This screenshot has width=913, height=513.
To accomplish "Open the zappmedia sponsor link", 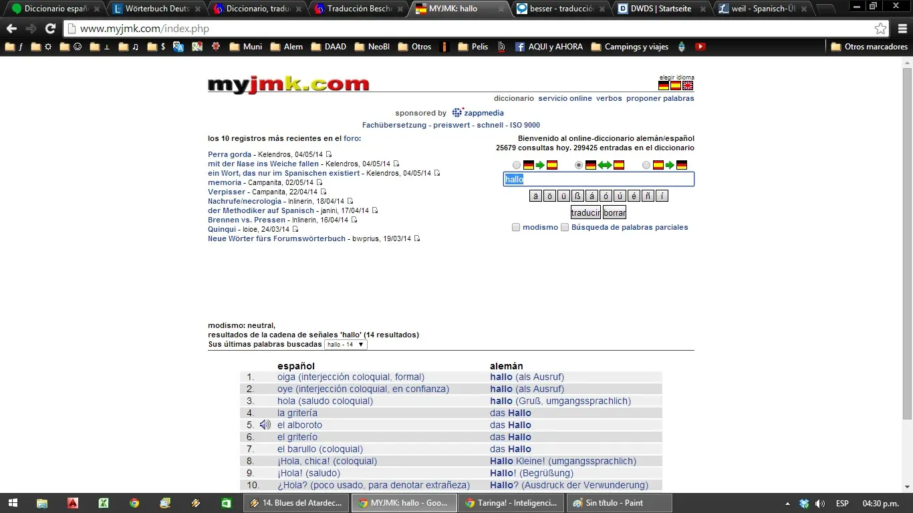I will pyautogui.click(x=478, y=113).
